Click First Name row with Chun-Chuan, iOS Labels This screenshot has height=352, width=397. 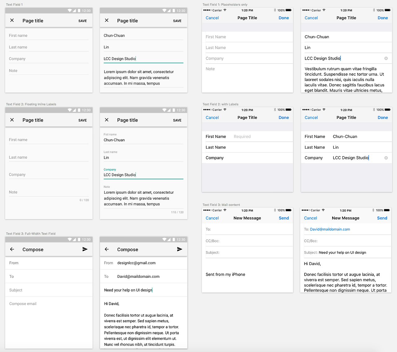pyautogui.click(x=346, y=137)
